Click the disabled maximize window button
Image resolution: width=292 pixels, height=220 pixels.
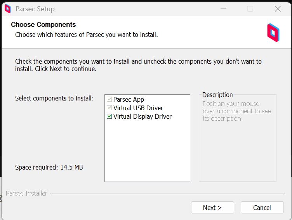click(x=250, y=9)
